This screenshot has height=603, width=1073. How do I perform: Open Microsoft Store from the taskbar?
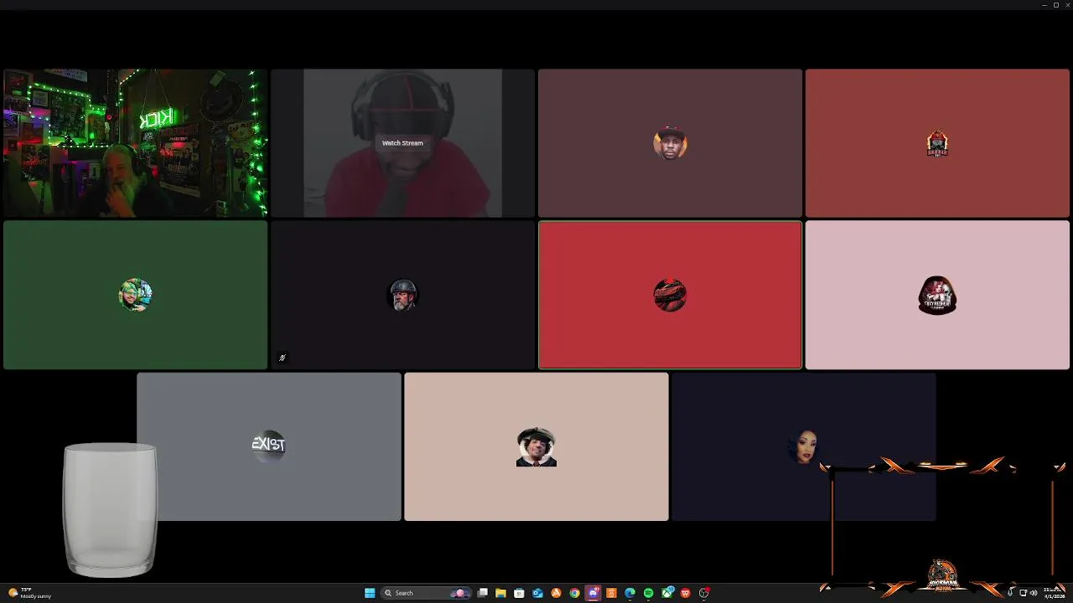click(519, 593)
